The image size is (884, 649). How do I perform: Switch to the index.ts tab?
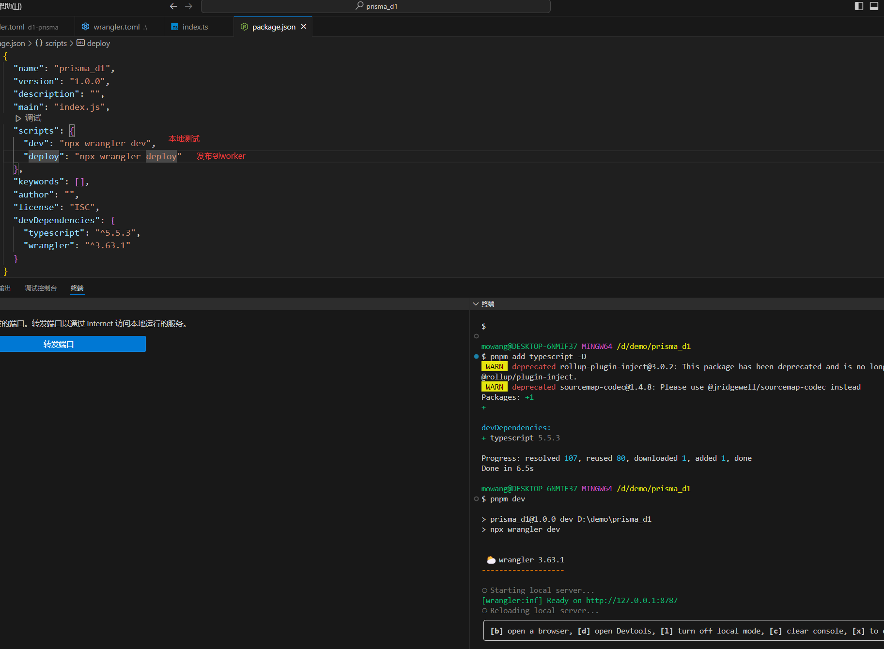tap(199, 27)
